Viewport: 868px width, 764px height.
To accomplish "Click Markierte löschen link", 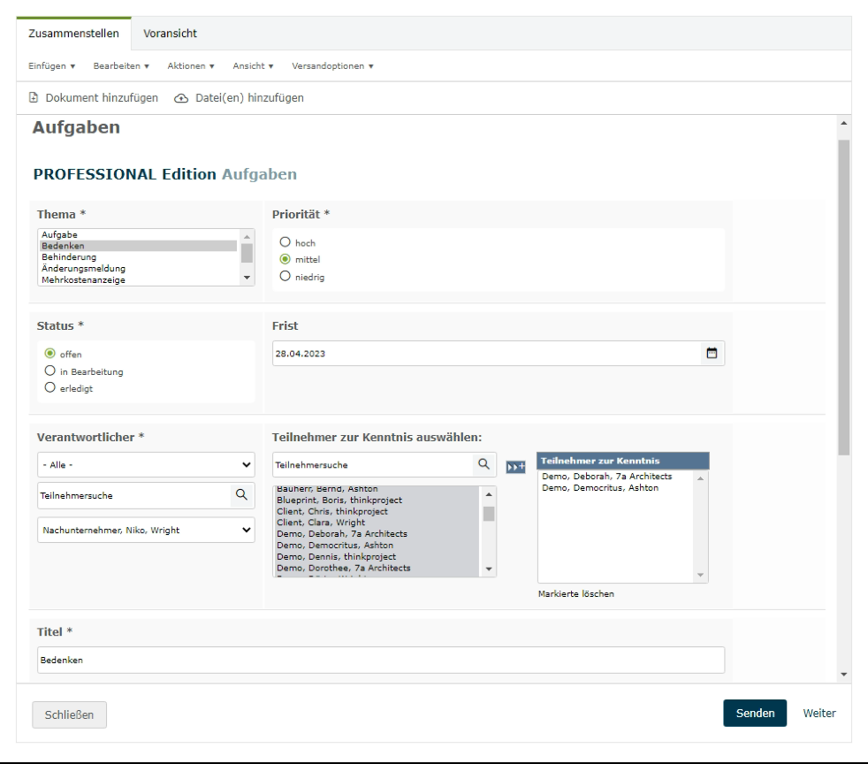I will [x=575, y=593].
